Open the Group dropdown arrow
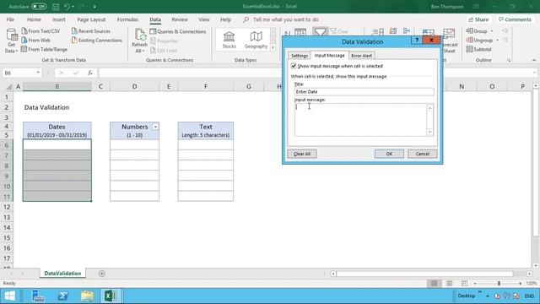 (x=492, y=31)
